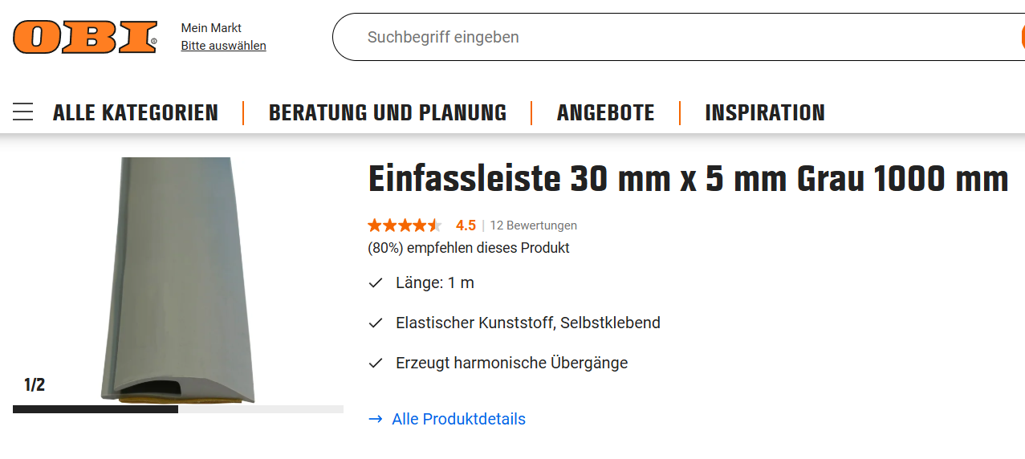Viewport: 1025px width, 459px height.
Task: Select the INSPIRATION navigation item
Action: pos(765,112)
